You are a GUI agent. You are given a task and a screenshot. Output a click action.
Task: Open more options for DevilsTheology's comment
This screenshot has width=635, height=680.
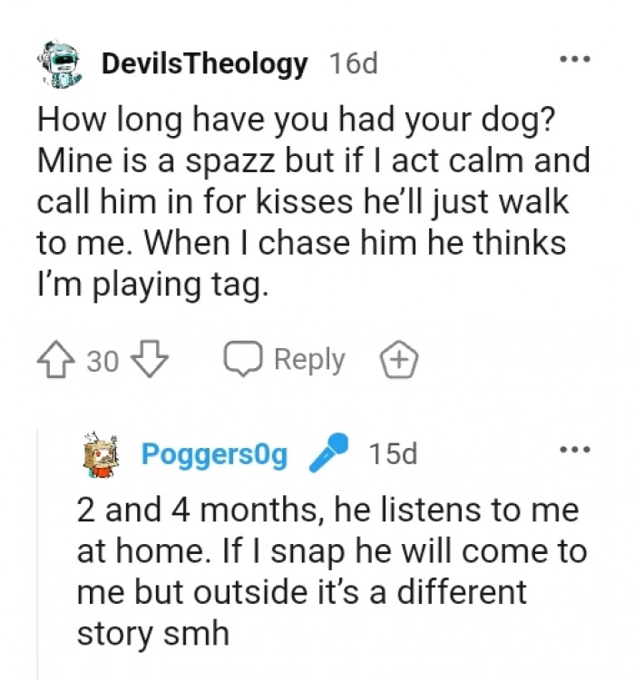point(574,61)
